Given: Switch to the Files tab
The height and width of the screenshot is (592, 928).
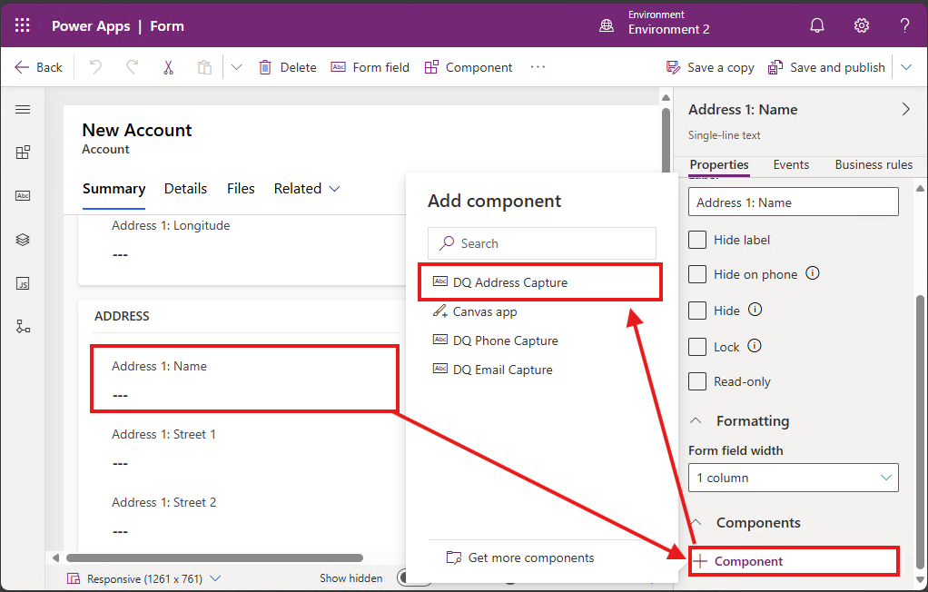Looking at the screenshot, I should point(241,189).
